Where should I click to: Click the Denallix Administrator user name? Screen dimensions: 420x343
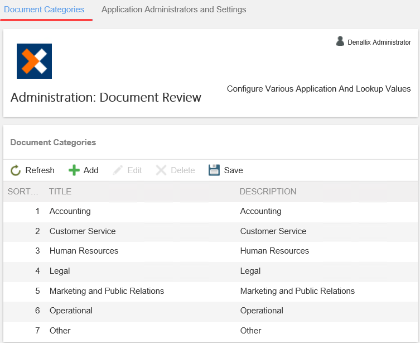379,42
